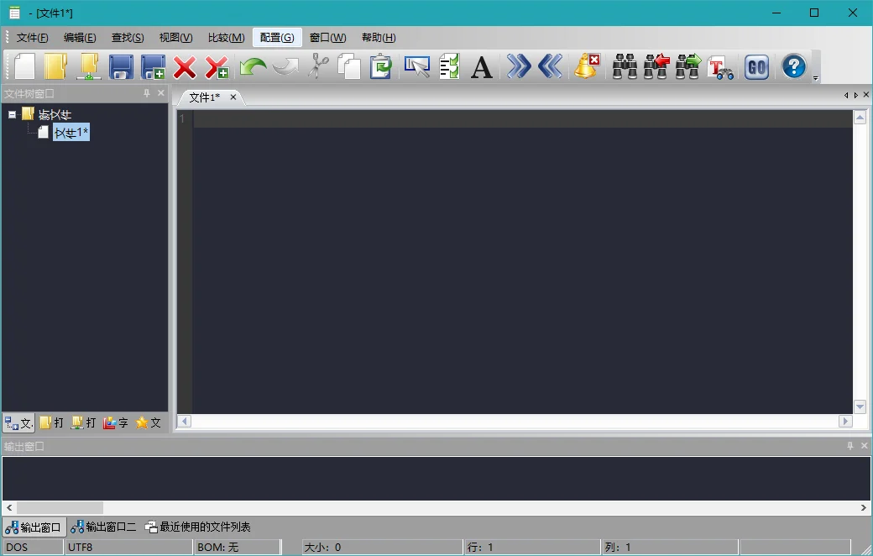Close the 文件1* document tab
Screen dimensions: 873x556
pyautogui.click(x=233, y=97)
